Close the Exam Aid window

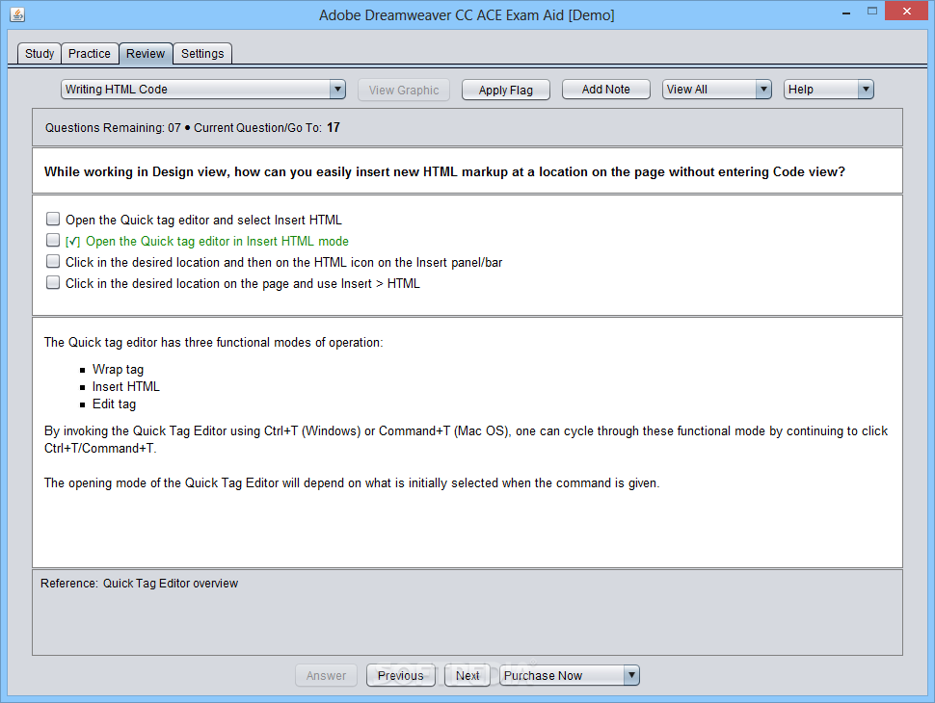click(x=906, y=12)
